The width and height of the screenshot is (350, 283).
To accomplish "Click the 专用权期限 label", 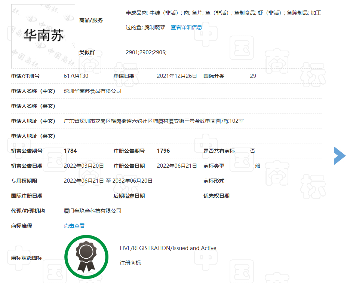I will point(24,181).
